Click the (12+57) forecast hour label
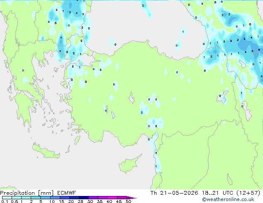 pos(248,193)
